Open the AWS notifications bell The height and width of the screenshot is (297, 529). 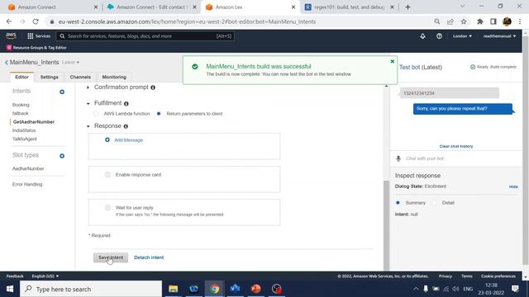tap(422, 36)
